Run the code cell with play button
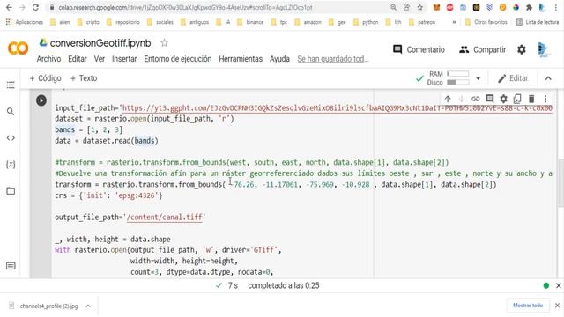This screenshot has width=564, height=317. (41, 100)
